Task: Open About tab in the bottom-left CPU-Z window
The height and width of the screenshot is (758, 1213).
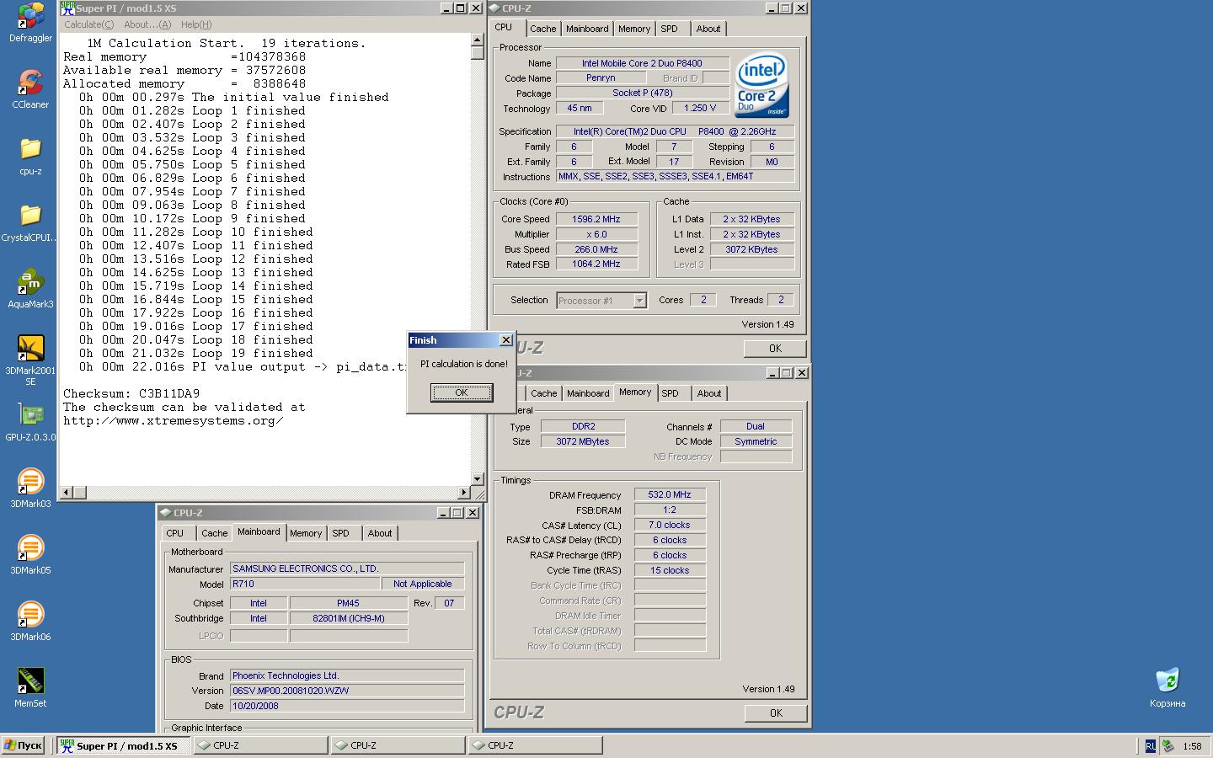Action: coord(379,533)
